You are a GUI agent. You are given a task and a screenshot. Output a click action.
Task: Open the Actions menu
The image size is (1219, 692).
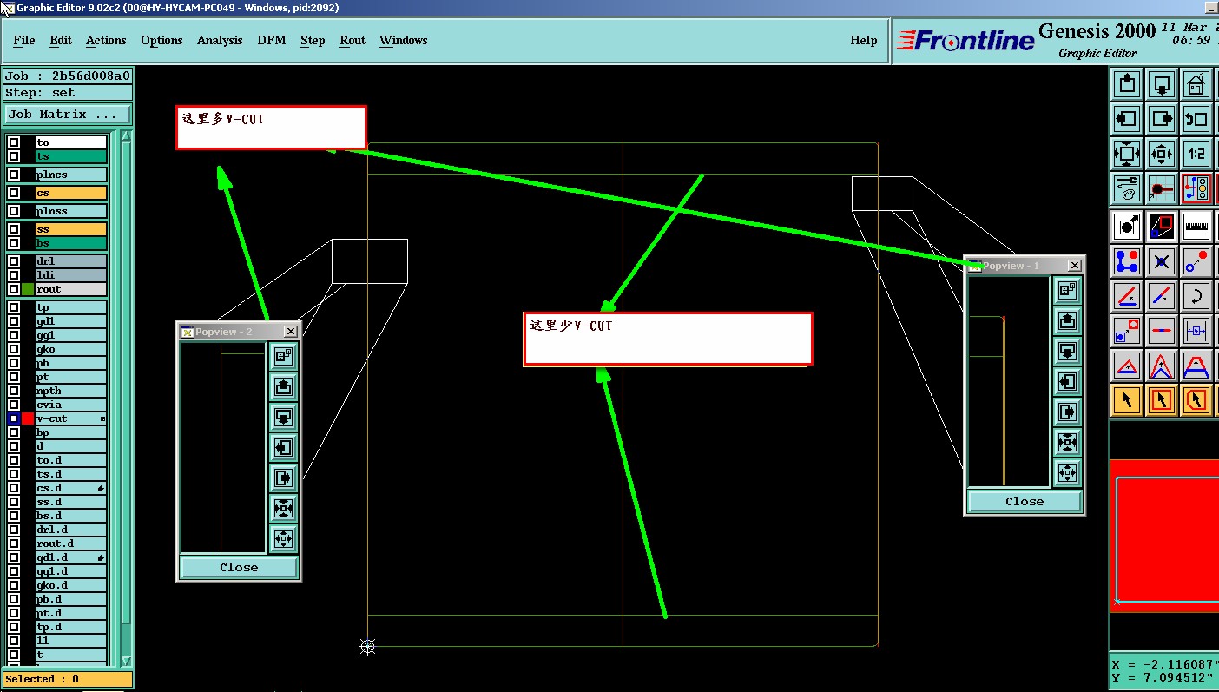tap(106, 40)
